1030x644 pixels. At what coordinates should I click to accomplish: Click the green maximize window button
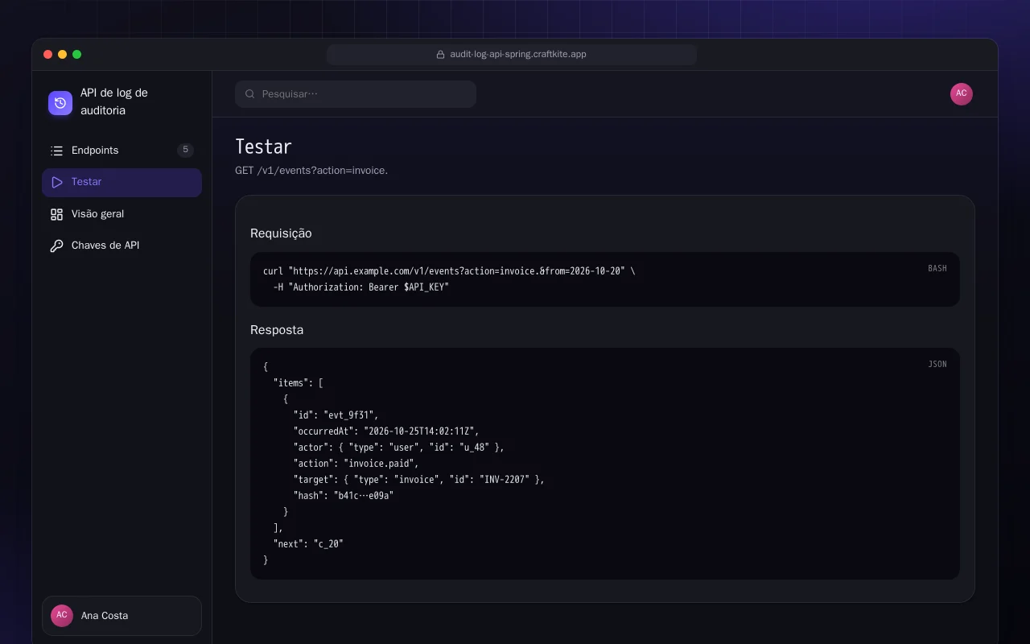[77, 55]
